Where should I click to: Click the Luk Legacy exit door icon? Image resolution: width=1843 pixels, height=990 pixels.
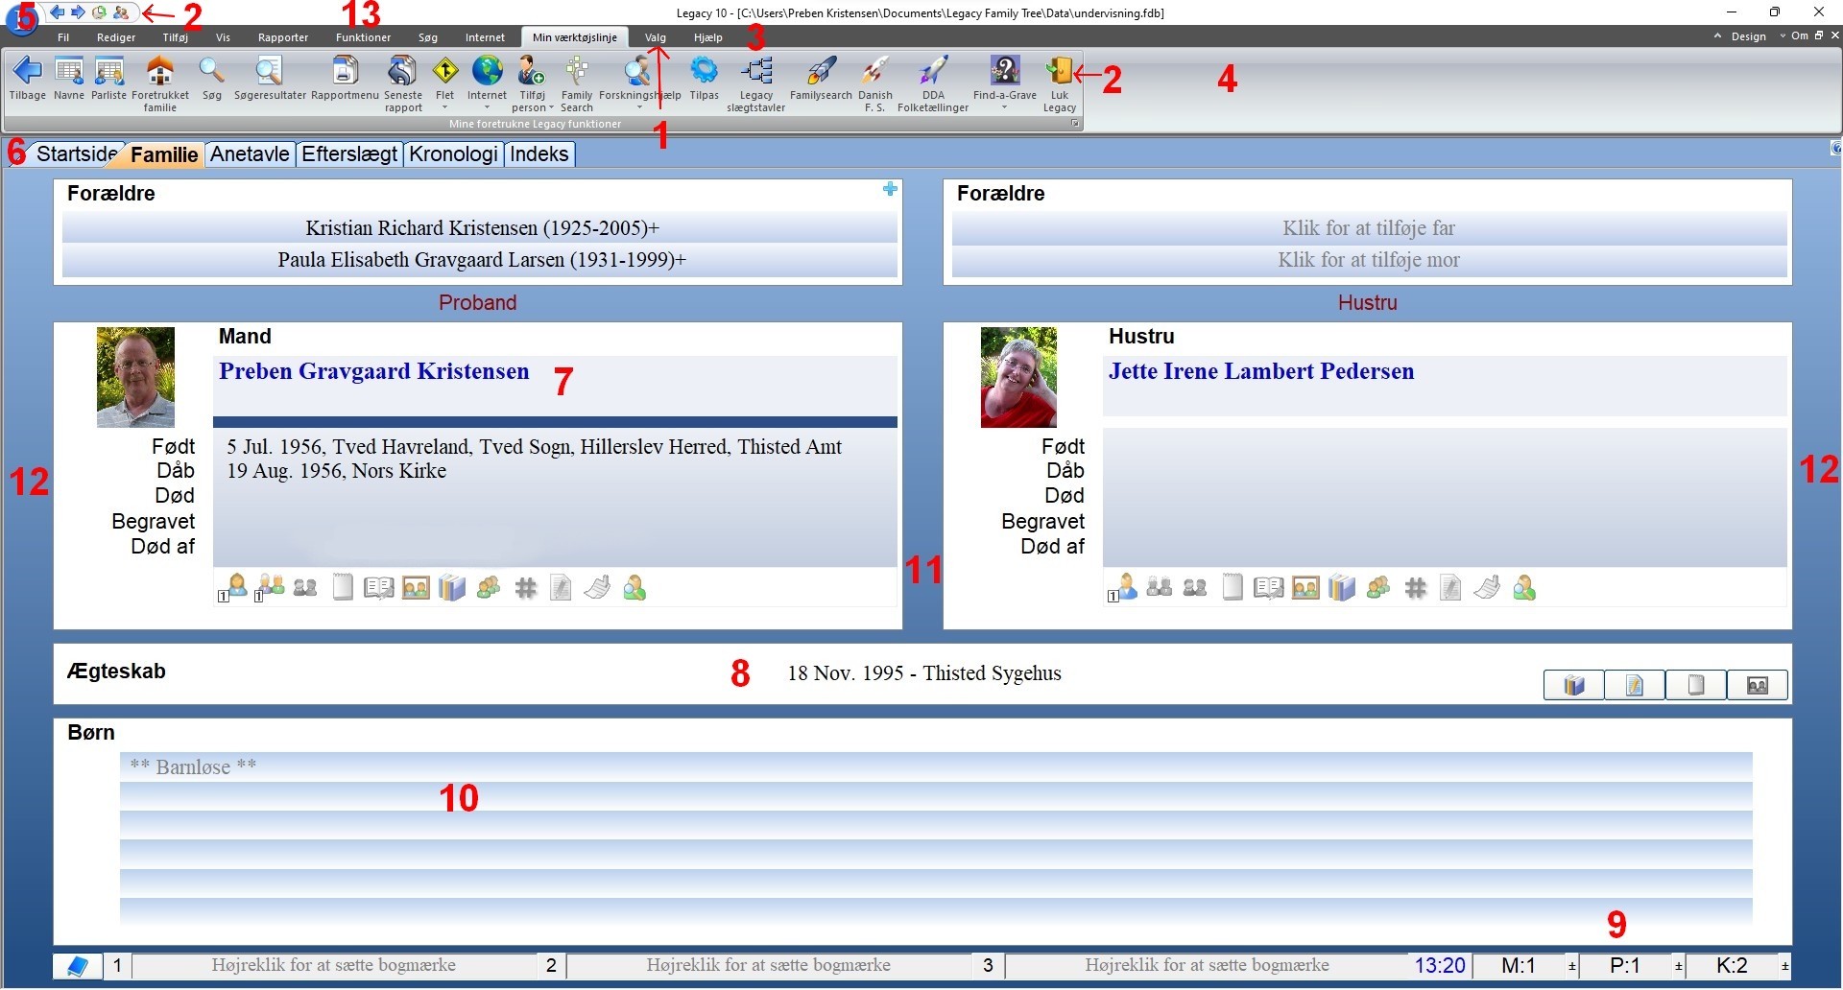coord(1059,72)
